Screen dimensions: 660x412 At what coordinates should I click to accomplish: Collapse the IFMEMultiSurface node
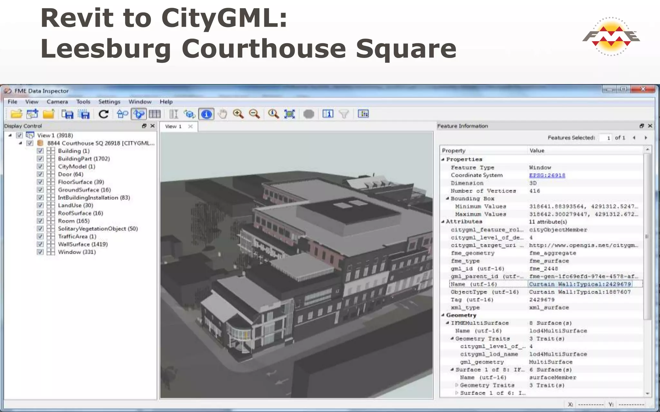coord(447,323)
